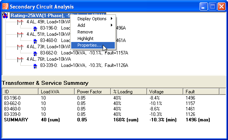Select the 83-196-0 service tree row

55,28
